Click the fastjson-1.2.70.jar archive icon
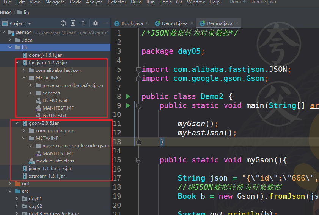319x215 pixels. pyautogui.click(x=25, y=63)
